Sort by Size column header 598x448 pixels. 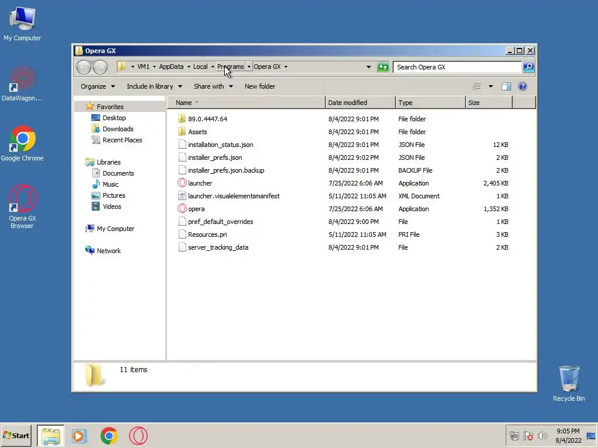coord(489,103)
